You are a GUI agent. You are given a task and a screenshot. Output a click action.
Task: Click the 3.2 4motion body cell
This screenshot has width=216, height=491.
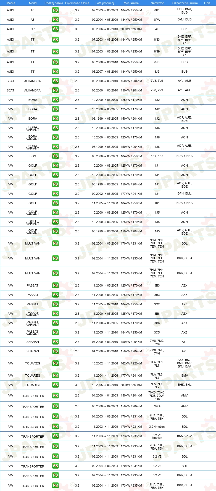pyautogui.click(x=157, y=427)
